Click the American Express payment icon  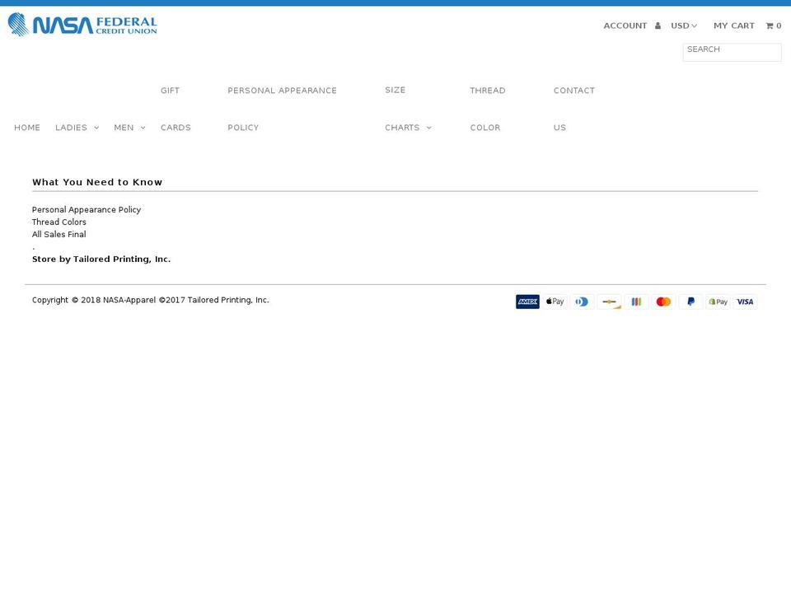click(527, 301)
